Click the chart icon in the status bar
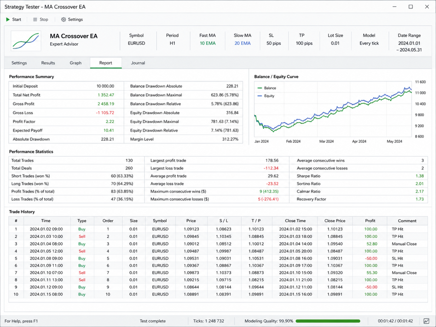436x327 pixels. tap(426, 321)
